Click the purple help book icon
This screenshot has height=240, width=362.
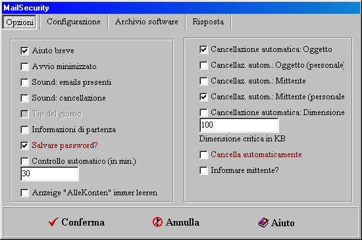pos(263,223)
